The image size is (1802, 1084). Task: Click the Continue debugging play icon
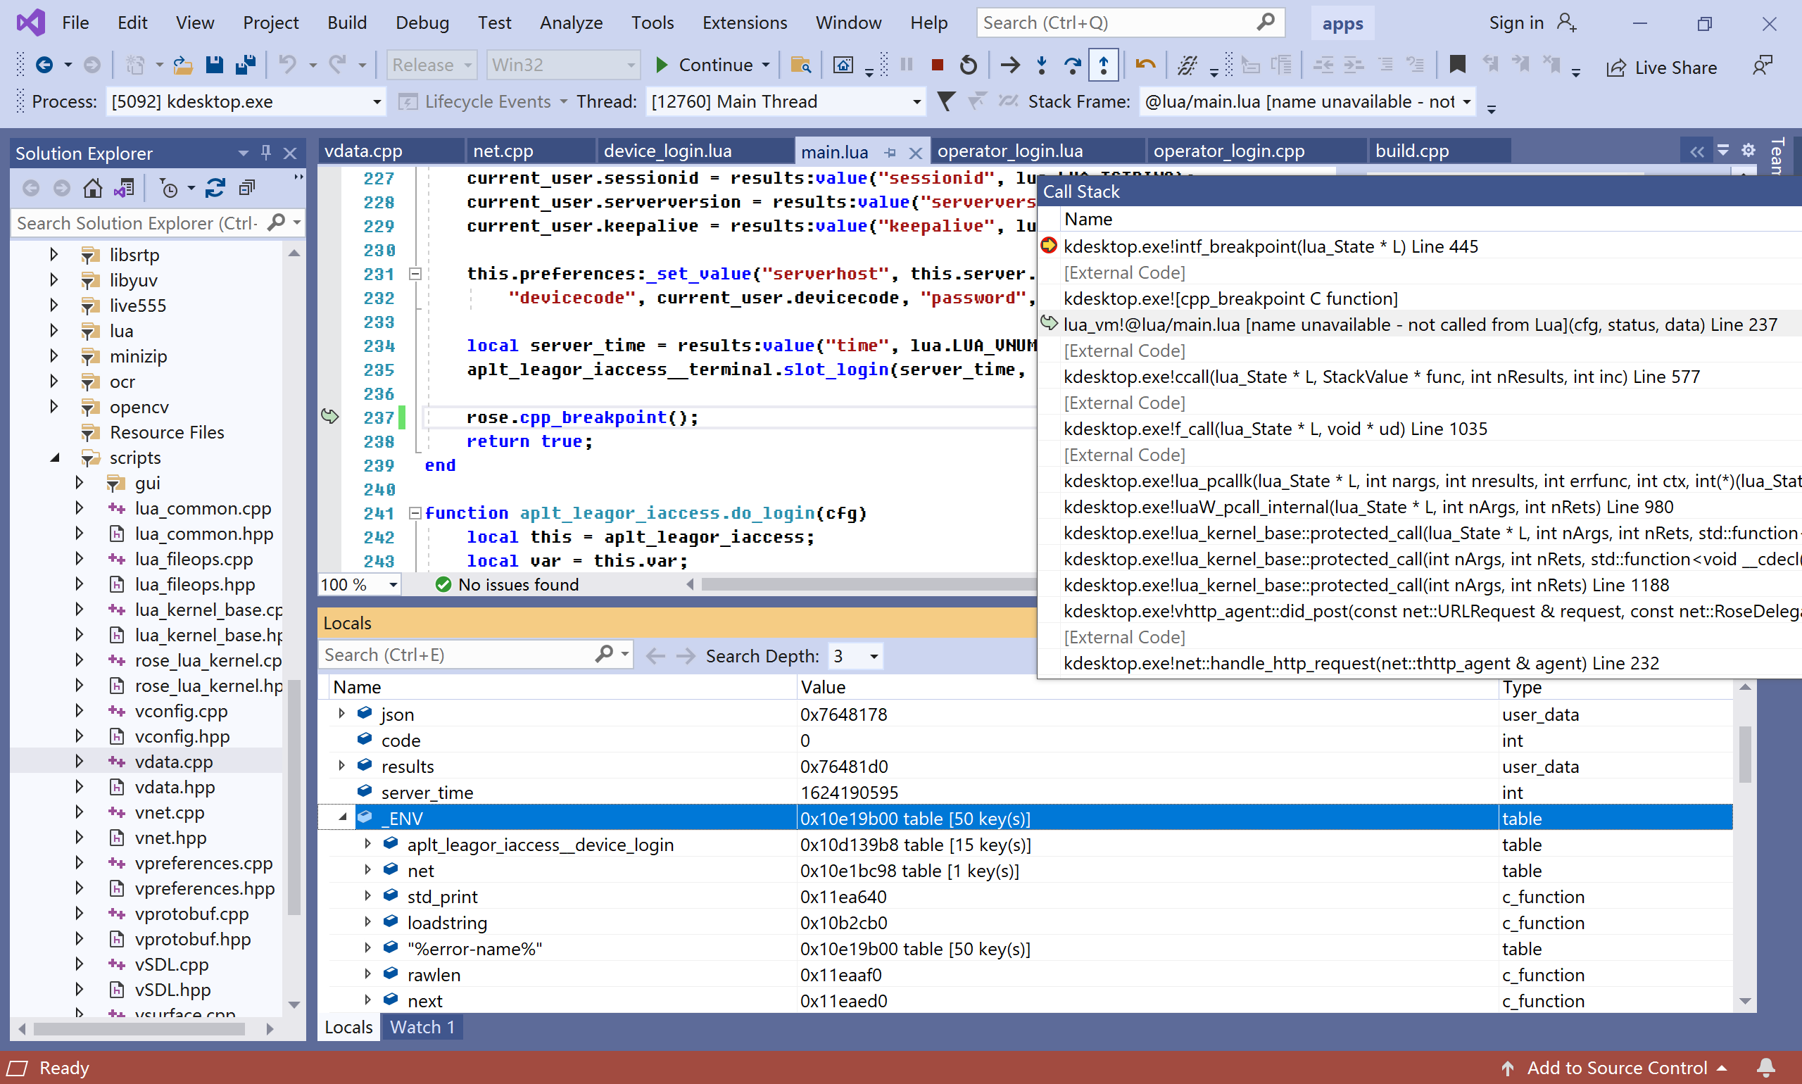click(661, 65)
